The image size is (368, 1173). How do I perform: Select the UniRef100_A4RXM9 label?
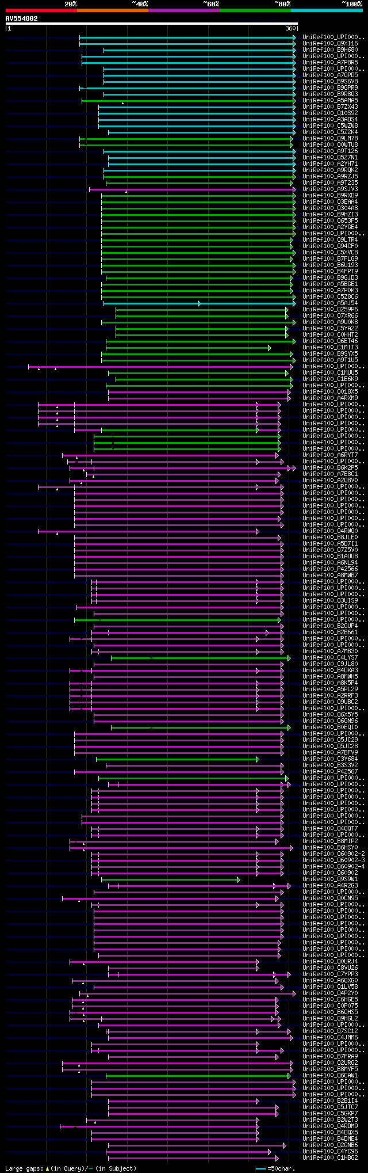[x=330, y=398]
